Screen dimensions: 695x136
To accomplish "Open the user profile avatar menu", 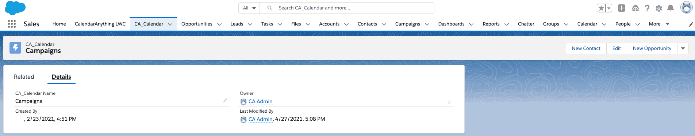I will [686, 7].
